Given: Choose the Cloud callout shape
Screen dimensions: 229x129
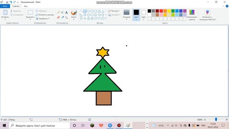Looking at the screenshot, I should tap(103, 18).
